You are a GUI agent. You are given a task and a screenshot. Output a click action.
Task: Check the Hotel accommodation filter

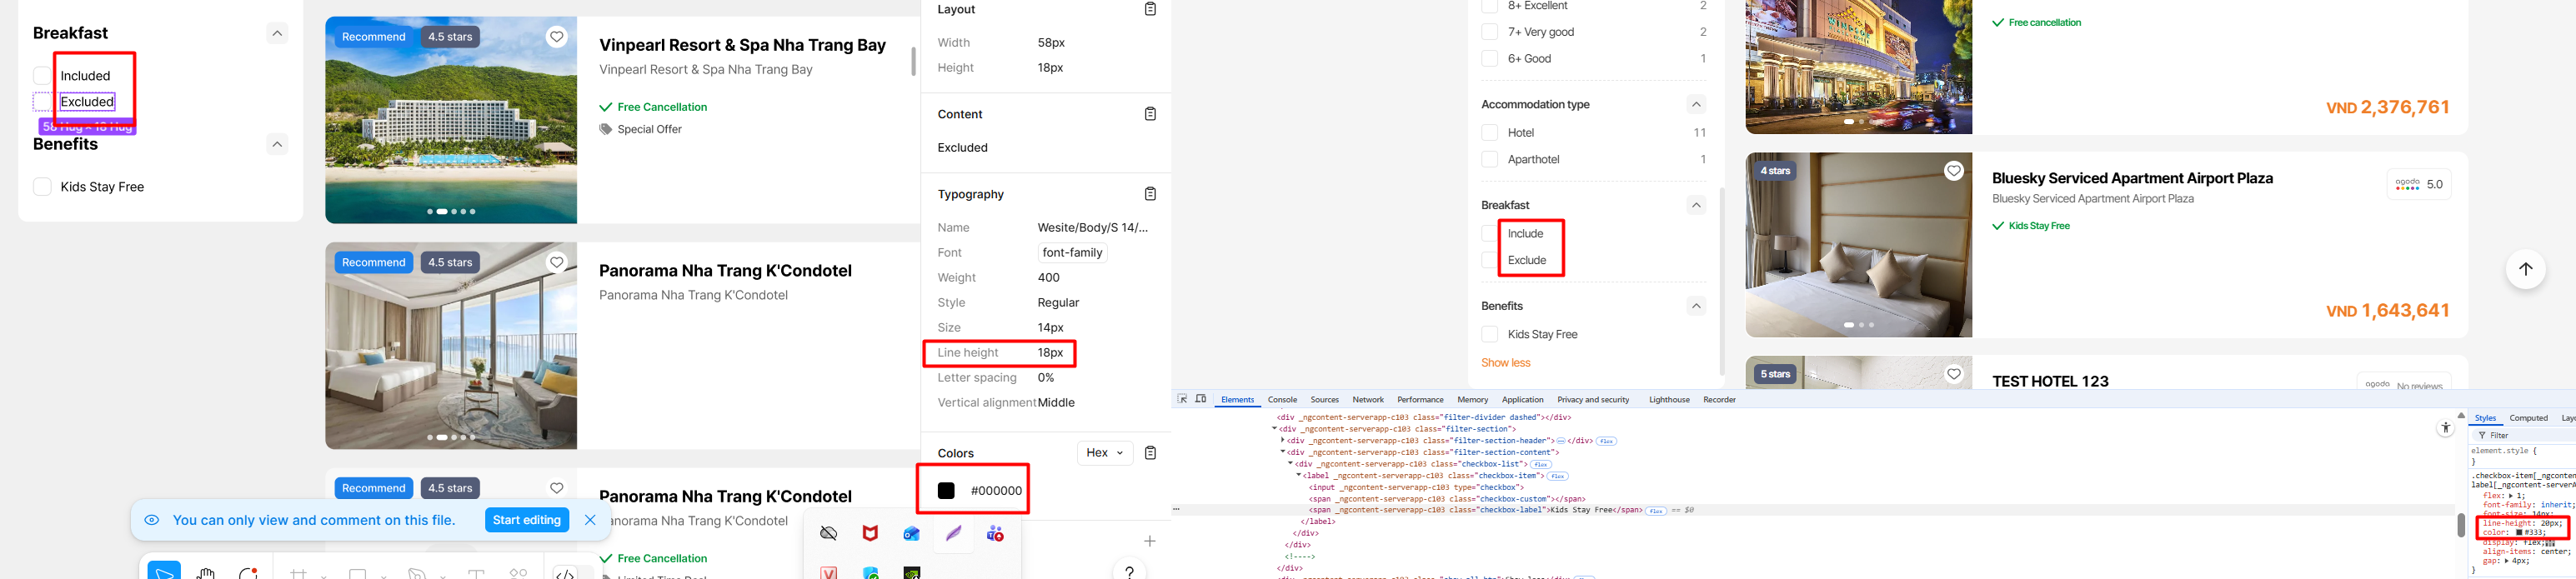tap(1489, 133)
